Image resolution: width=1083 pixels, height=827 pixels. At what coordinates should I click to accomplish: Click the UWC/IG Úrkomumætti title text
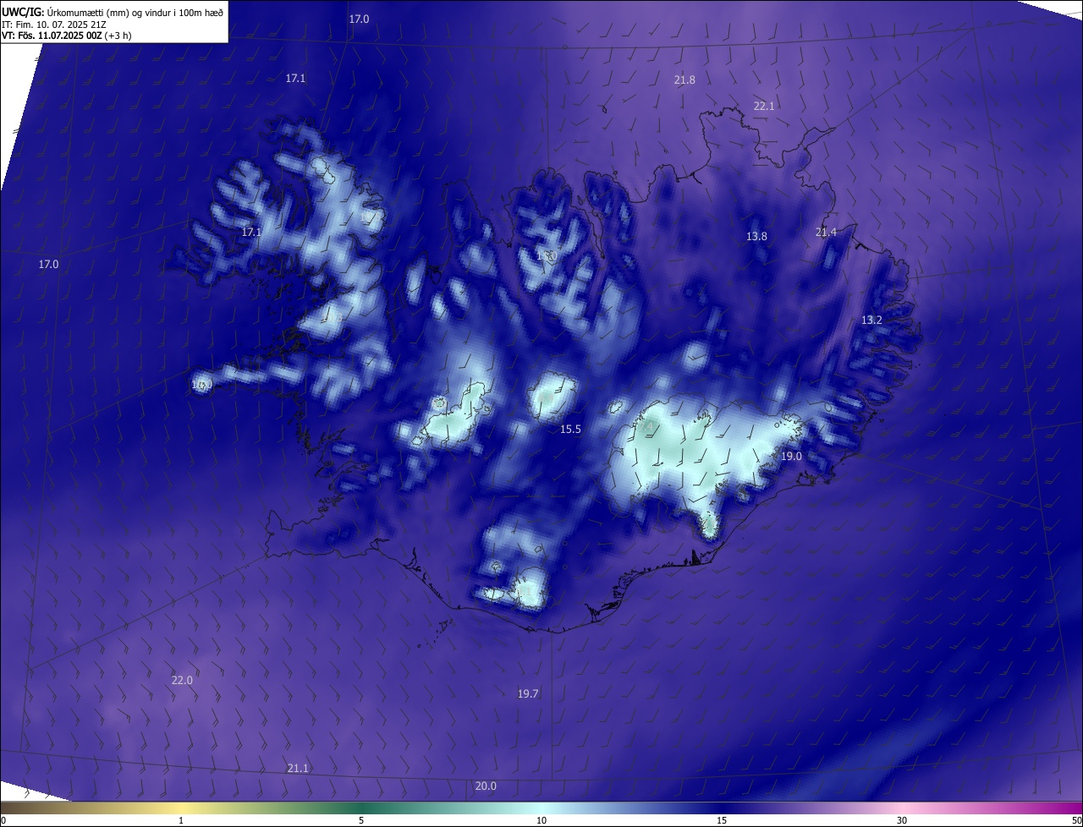(x=113, y=12)
